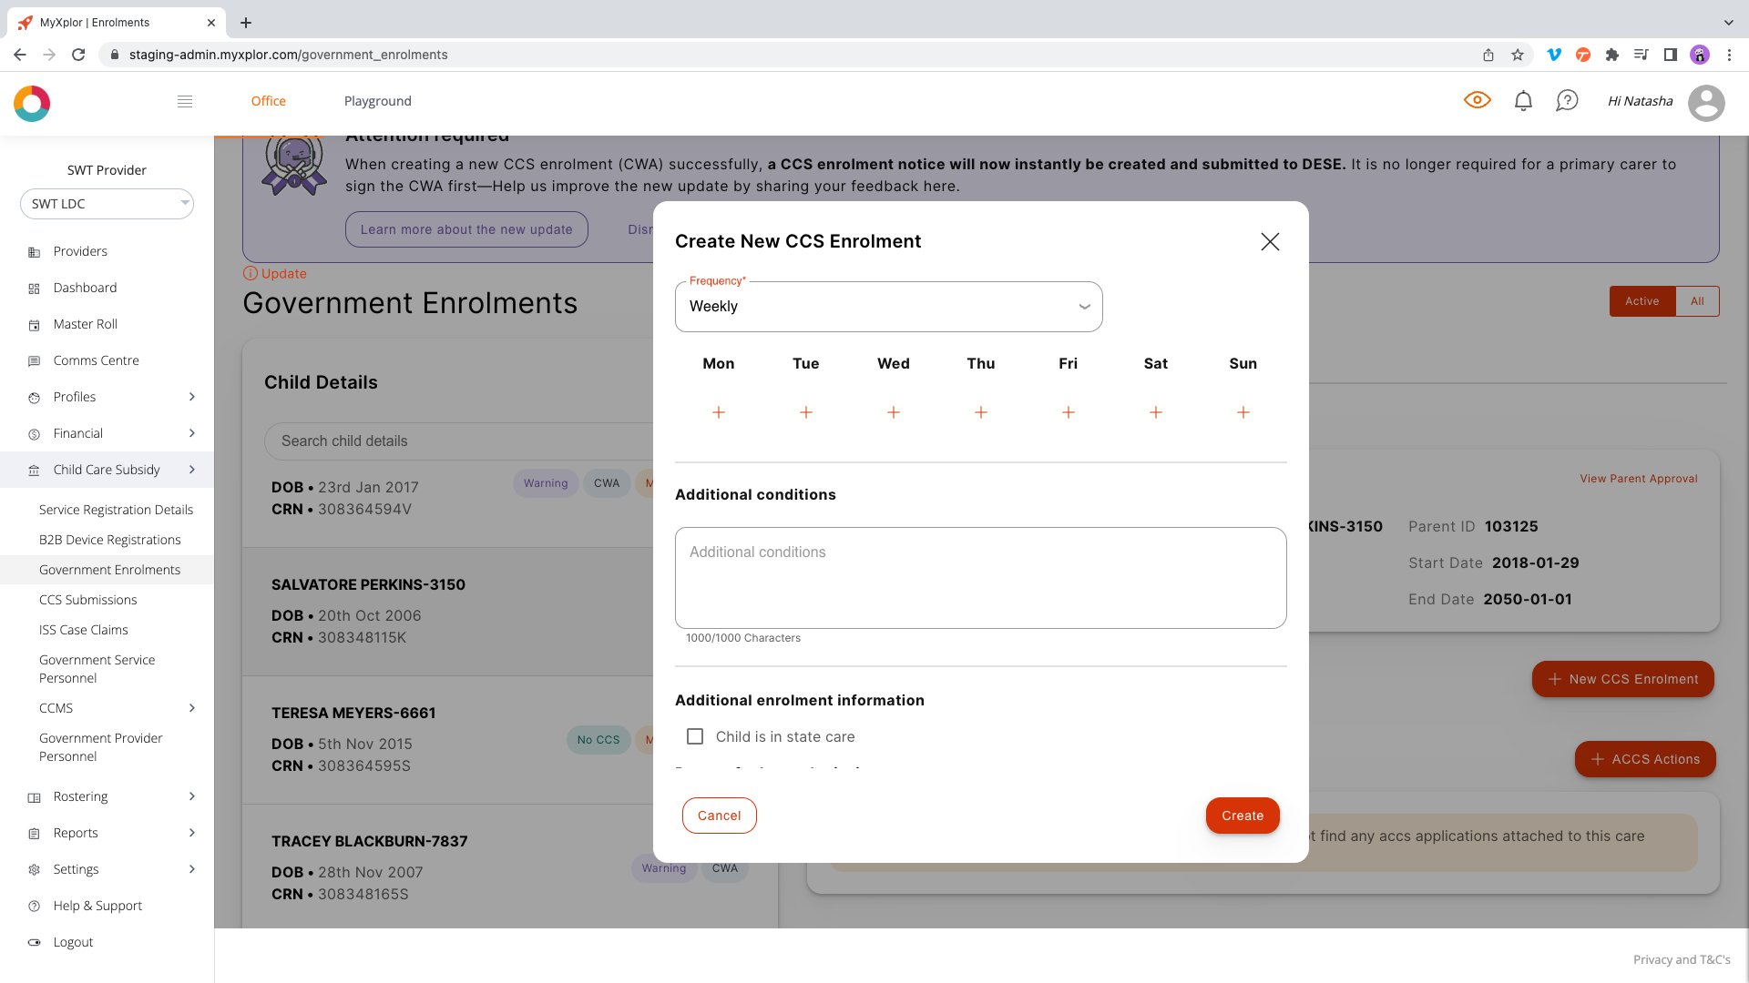Select Government Enrolments in the sidebar
1749x983 pixels.
(109, 569)
